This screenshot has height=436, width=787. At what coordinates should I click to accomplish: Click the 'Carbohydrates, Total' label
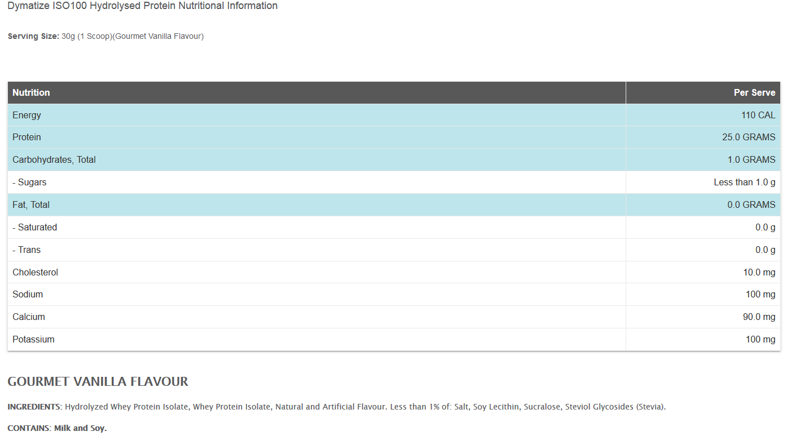pyautogui.click(x=54, y=160)
